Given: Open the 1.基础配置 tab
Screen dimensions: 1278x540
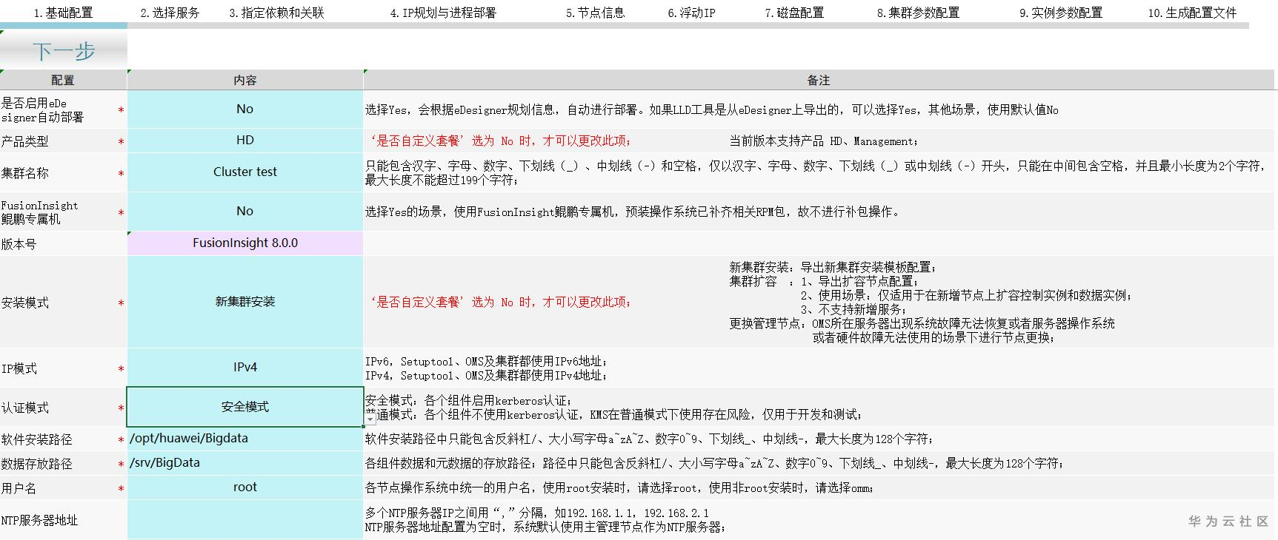Looking at the screenshot, I should pyautogui.click(x=63, y=13).
